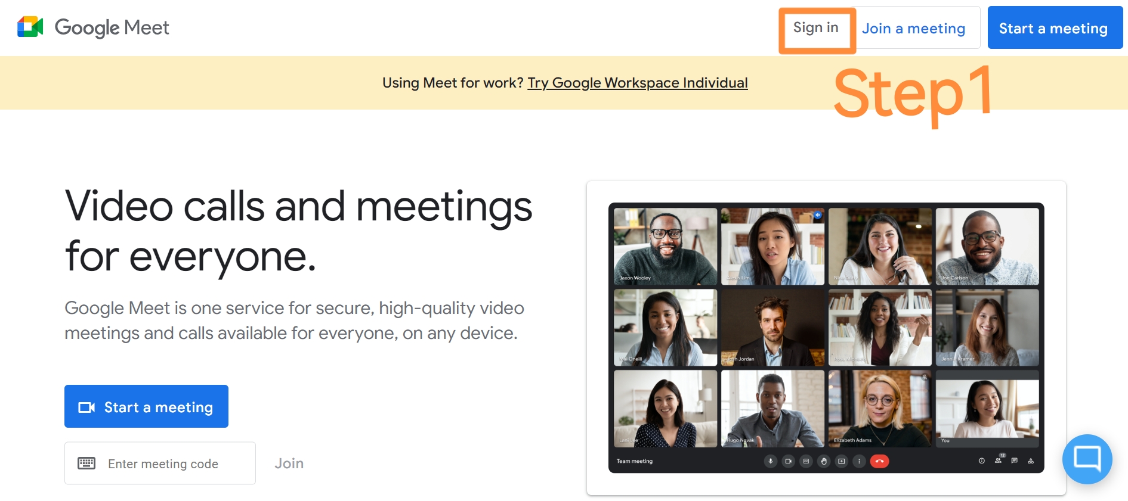Click Join a meeting in header
Screen dimensions: 1128x501
(x=913, y=28)
